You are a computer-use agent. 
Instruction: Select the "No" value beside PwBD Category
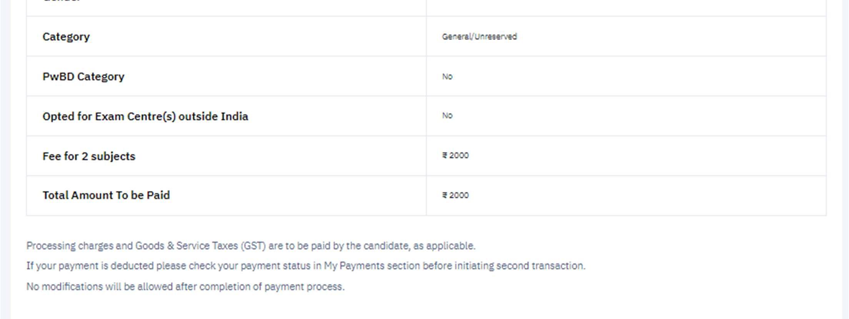pos(447,77)
